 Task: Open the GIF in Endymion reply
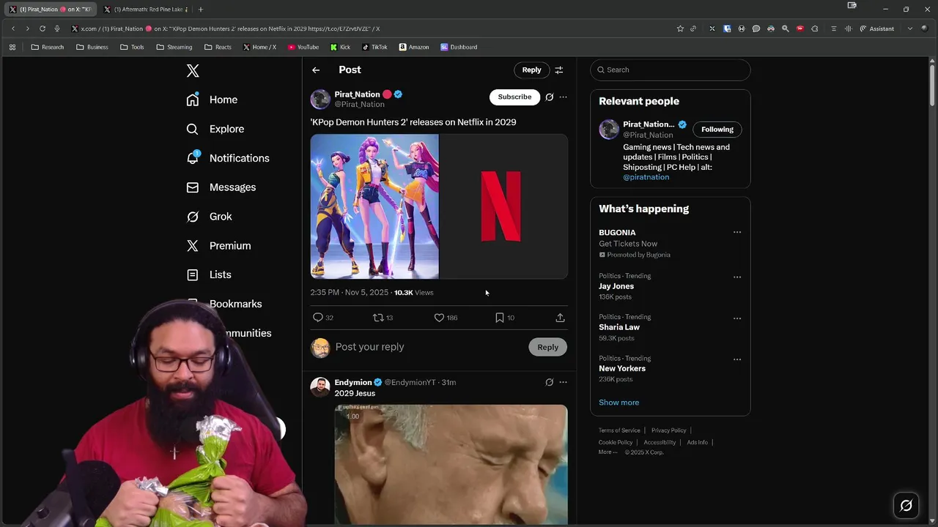click(451, 464)
